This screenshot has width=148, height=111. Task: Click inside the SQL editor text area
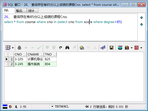pyautogui.click(x=70, y=27)
